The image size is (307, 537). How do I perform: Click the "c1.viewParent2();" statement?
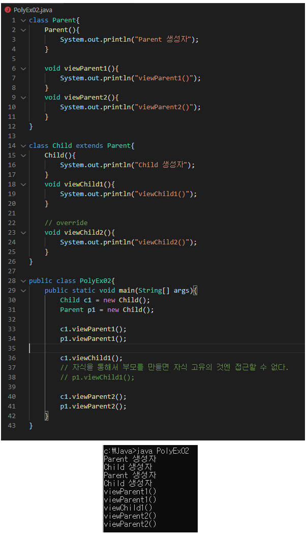pos(93,397)
